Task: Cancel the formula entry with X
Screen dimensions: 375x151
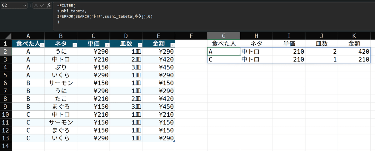Action: pos(36,6)
